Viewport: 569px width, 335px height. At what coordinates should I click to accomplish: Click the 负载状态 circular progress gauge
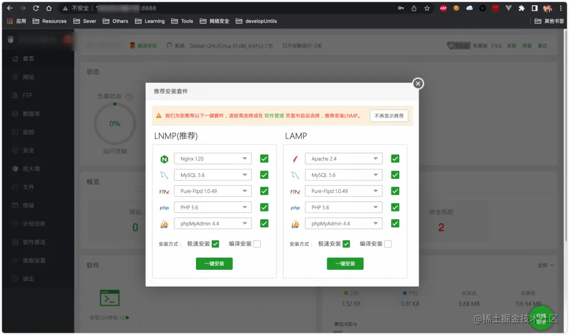pos(115,124)
